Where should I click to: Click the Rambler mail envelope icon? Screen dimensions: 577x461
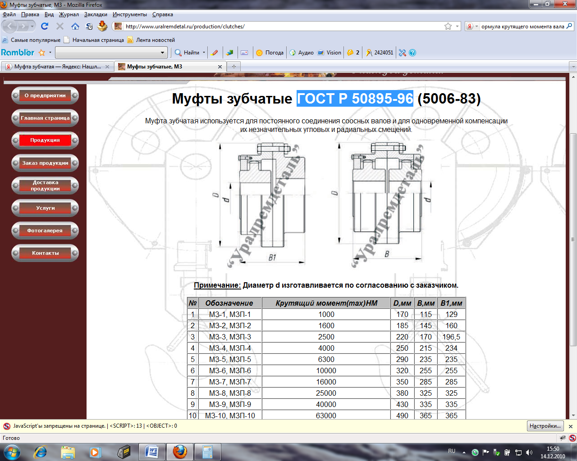point(244,53)
